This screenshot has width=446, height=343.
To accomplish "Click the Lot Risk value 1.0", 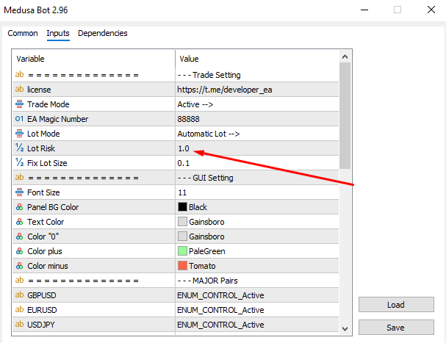I will 184,148.
